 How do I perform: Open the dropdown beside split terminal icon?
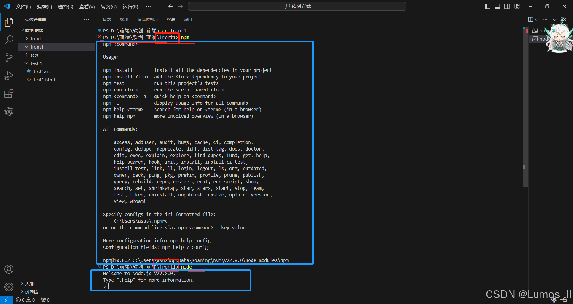[x=537, y=20]
